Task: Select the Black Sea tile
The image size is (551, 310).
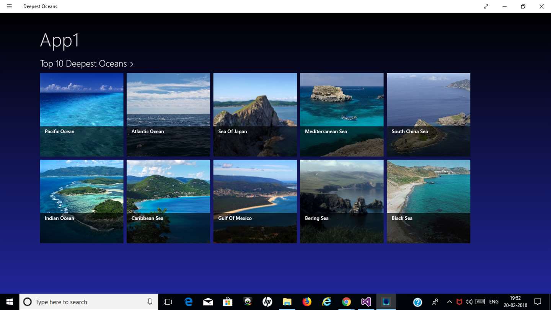Action: point(428,201)
